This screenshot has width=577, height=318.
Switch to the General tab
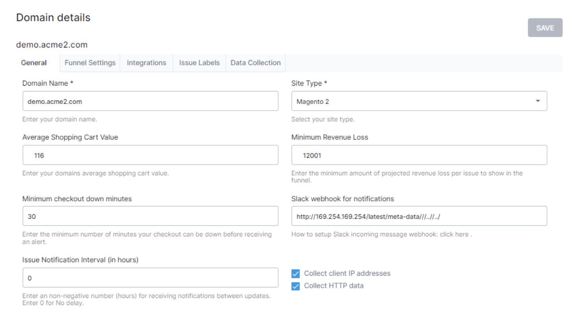[34, 63]
